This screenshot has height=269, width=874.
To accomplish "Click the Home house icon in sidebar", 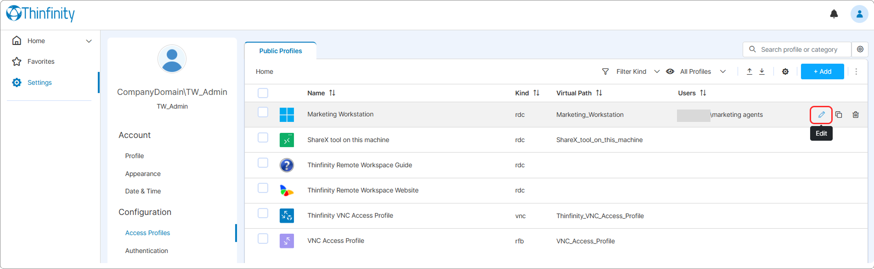I will coord(17,40).
